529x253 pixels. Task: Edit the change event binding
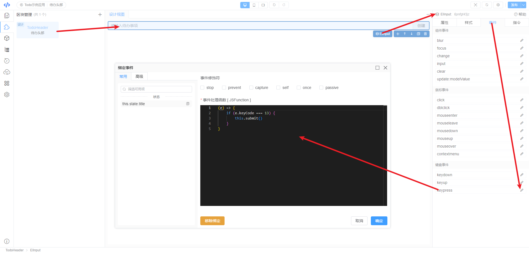click(522, 56)
